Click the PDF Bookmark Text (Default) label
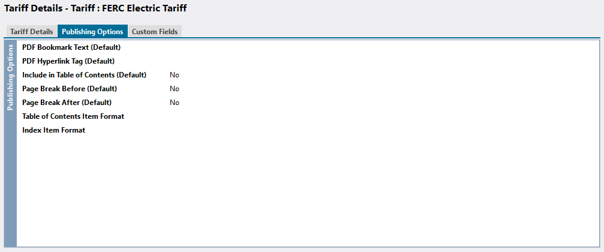604x252 pixels. 71,47
